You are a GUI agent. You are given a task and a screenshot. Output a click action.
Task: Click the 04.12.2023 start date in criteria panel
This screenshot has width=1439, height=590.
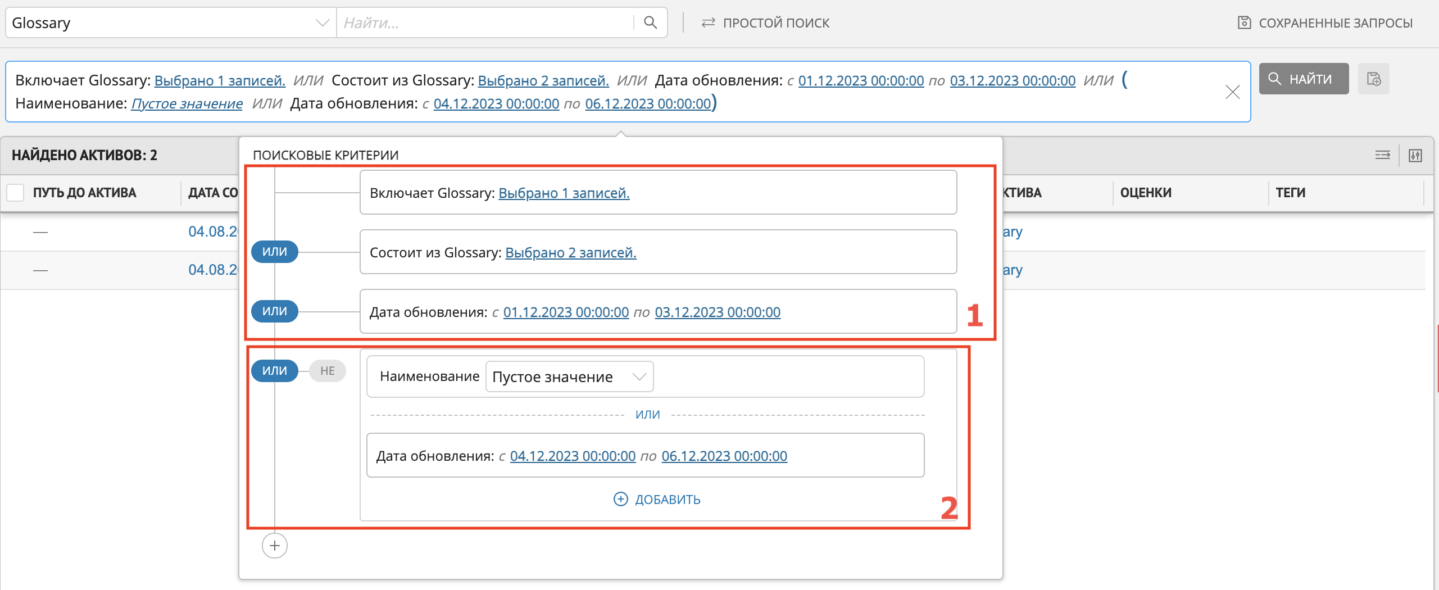click(x=572, y=456)
